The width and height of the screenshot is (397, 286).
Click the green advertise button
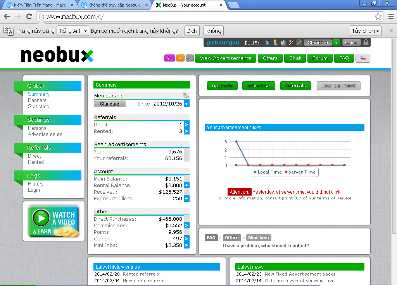259,85
